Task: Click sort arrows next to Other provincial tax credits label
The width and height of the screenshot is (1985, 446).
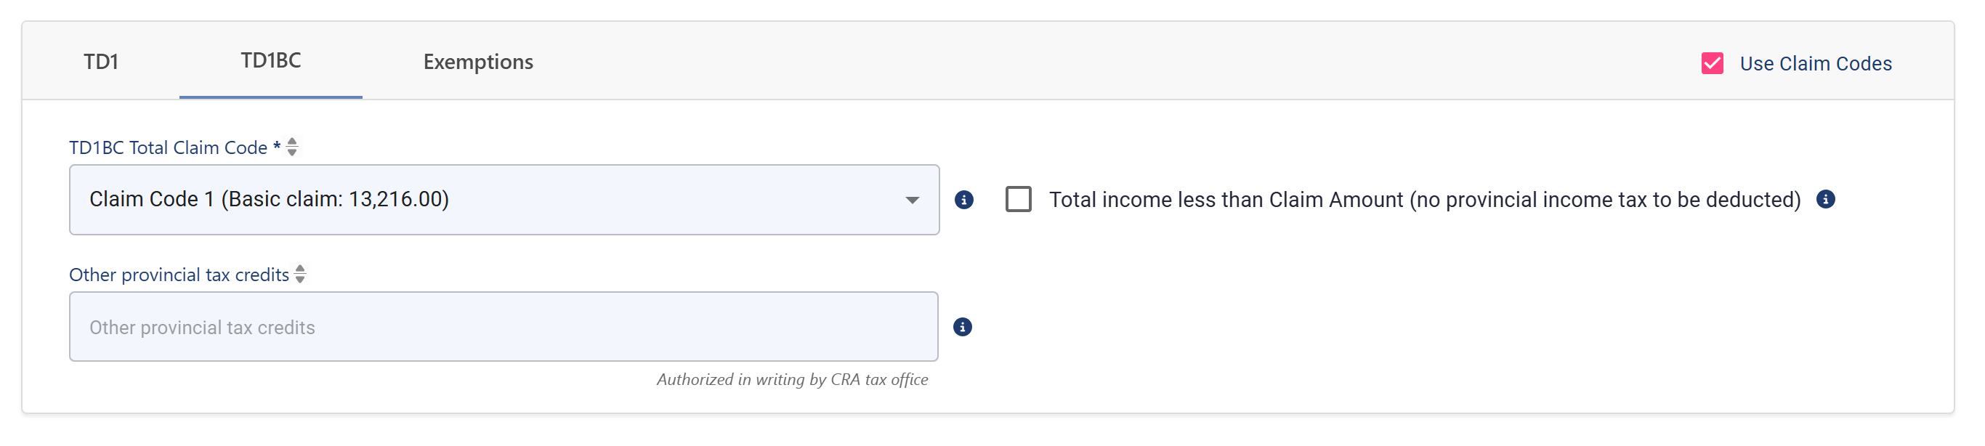Action: pyautogui.click(x=301, y=275)
